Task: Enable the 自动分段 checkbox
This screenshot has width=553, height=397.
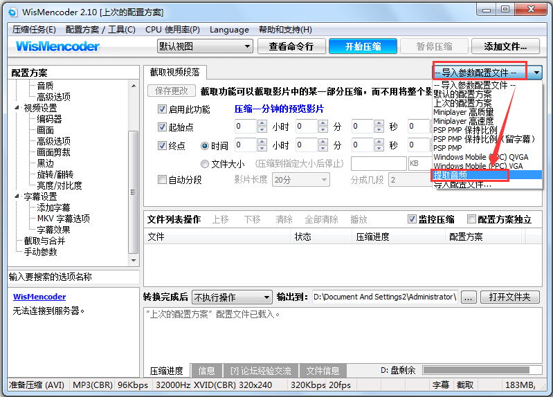Action: [162, 179]
